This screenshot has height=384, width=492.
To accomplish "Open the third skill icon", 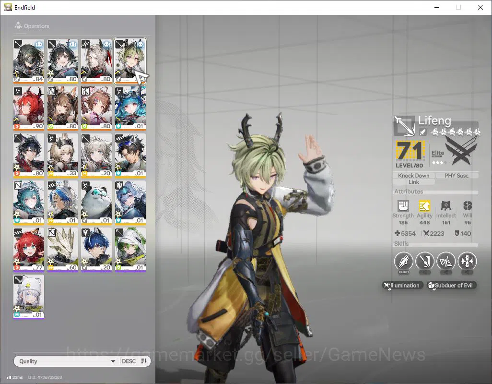I will 446,262.
